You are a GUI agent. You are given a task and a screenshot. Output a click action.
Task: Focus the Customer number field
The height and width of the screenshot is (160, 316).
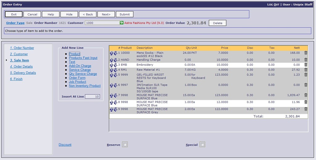pos(102,23)
